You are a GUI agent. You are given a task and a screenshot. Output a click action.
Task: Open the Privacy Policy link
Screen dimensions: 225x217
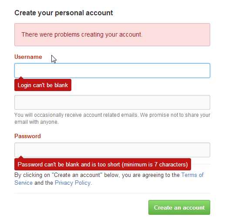[73, 183]
